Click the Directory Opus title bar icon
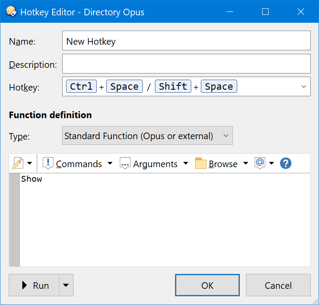Viewport: 319px width, 305px height. pyautogui.click(x=12, y=12)
